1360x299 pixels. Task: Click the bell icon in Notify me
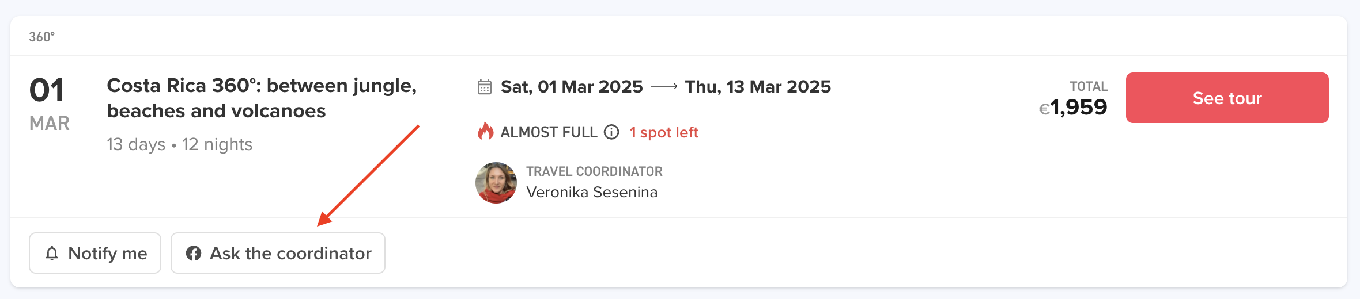pos(52,253)
